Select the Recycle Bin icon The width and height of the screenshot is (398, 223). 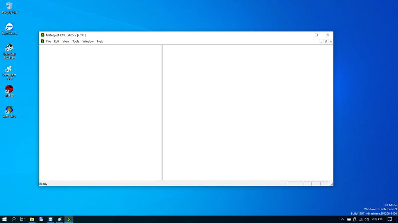point(9,8)
